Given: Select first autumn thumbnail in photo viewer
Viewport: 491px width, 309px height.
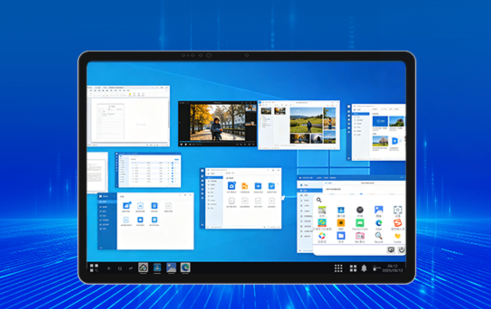Looking at the screenshot, I should [266, 111].
